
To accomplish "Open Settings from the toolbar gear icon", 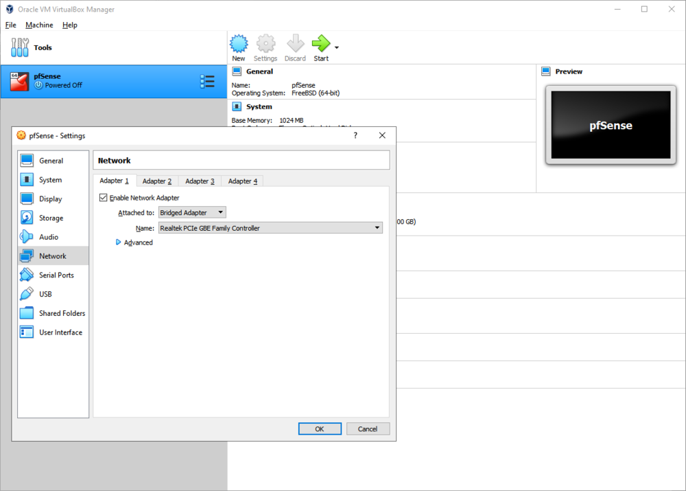I will (265, 43).
